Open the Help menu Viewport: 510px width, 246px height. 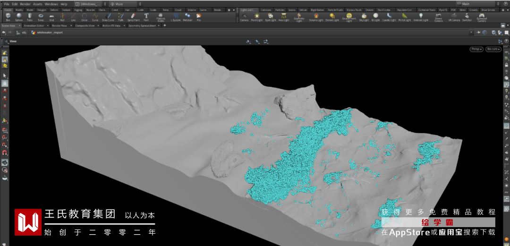click(64, 4)
